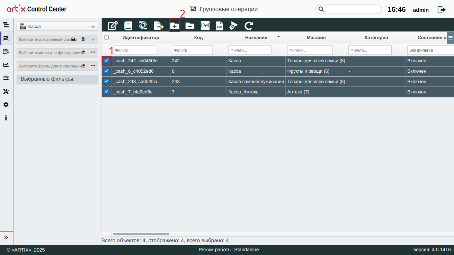The height and width of the screenshot is (255, 454).
Task: Uncheck the _cash_242_cd0450fd row checkbox
Action: tap(107, 61)
